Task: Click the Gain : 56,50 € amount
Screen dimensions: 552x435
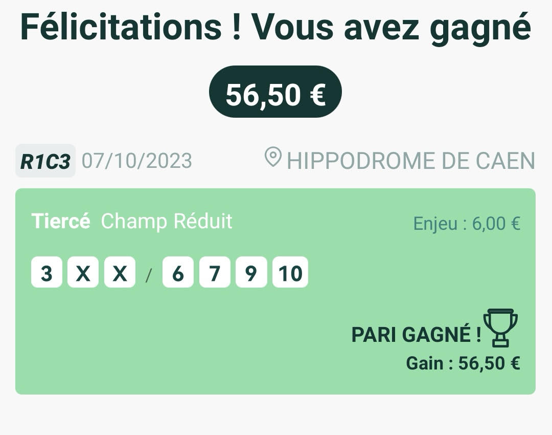Action: point(463,363)
